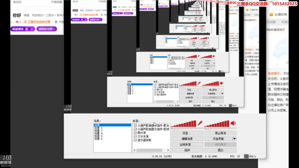Click 0:00:01 (LIVE) timer in status bar

point(162,156)
